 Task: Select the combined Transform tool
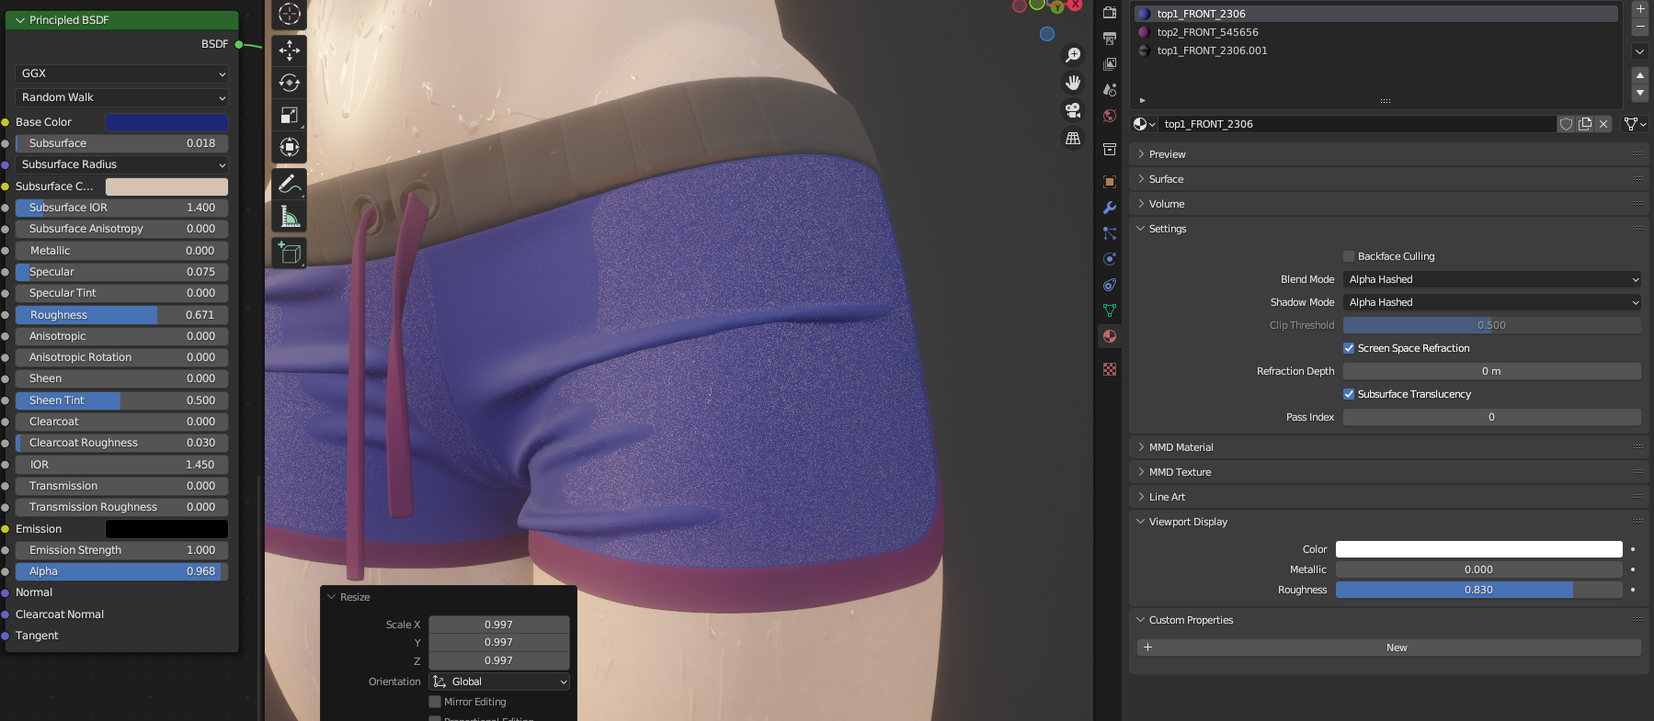pos(290,147)
